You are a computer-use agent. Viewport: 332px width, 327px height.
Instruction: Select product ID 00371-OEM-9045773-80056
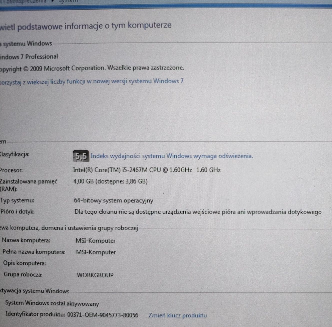pyautogui.click(x=103, y=315)
